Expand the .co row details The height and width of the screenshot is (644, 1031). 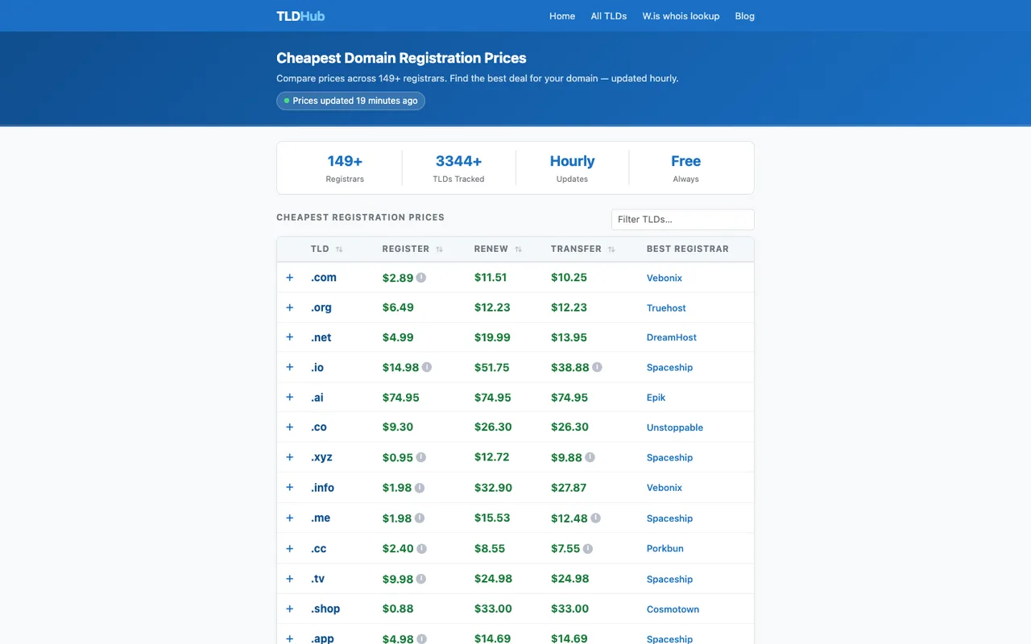pyautogui.click(x=290, y=427)
